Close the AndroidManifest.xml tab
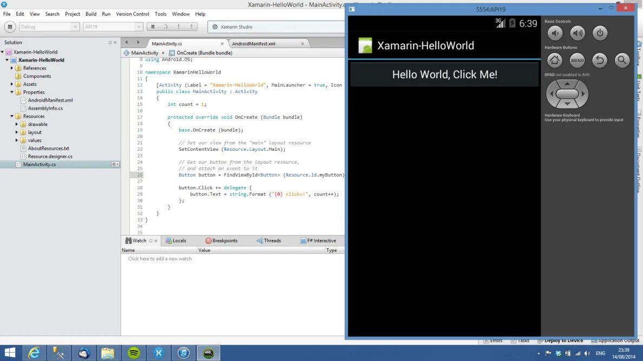Image resolution: width=643 pixels, height=361 pixels. pos(303,44)
